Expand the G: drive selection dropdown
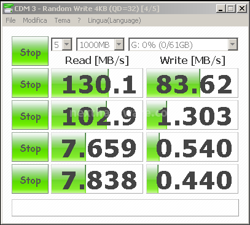Viewport: 250px width, 225px height. click(233, 44)
